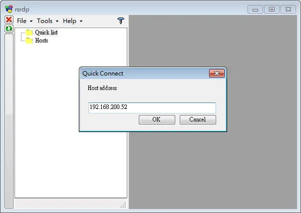The height and width of the screenshot is (213, 301).
Task: Click the green refresh icon
Action: [9, 29]
